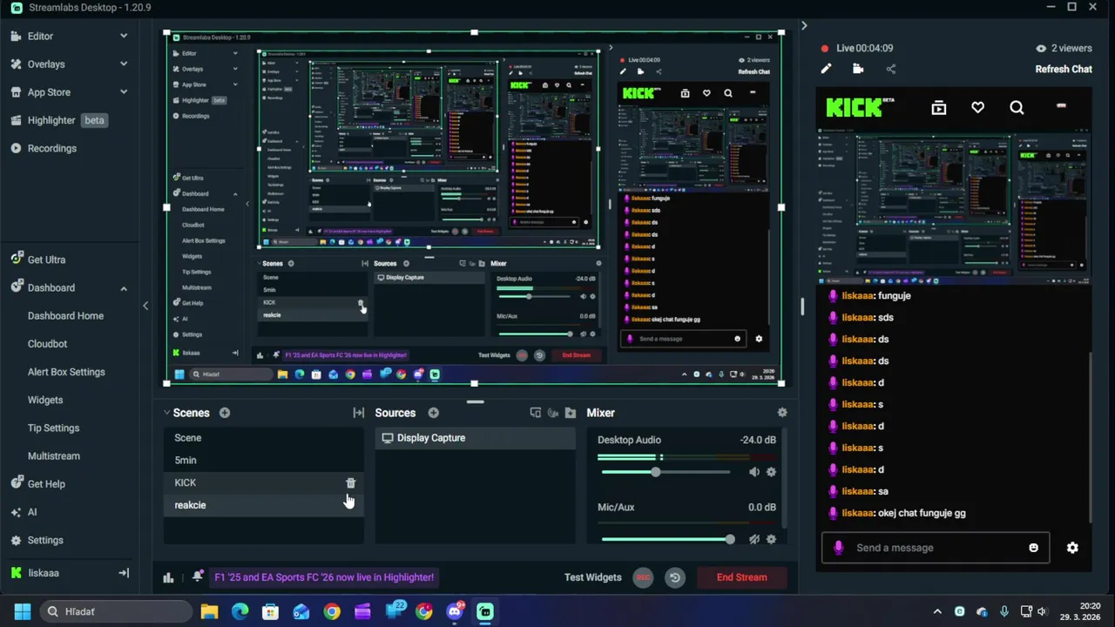Toggle the REC recording button
The height and width of the screenshot is (627, 1115).
(643, 577)
